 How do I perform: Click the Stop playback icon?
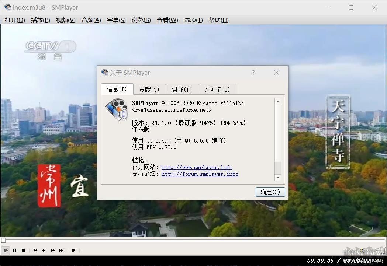[23, 250]
